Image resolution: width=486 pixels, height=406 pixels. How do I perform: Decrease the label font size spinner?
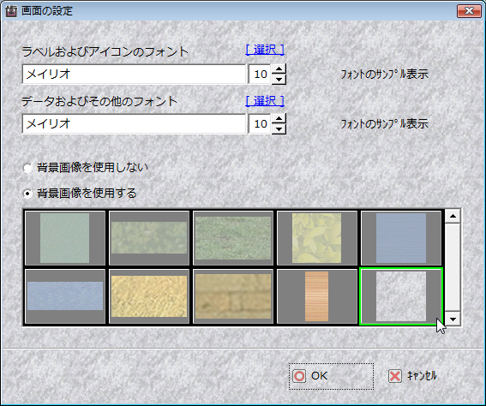click(279, 80)
